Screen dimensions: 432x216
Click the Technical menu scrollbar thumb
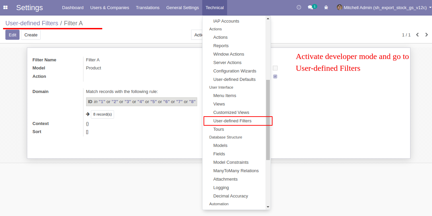(x=268, y=120)
